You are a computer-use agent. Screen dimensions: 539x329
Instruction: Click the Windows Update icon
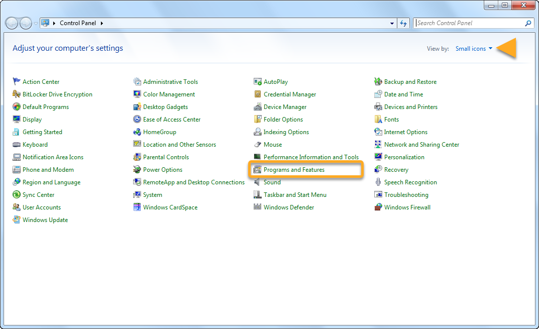[17, 220]
